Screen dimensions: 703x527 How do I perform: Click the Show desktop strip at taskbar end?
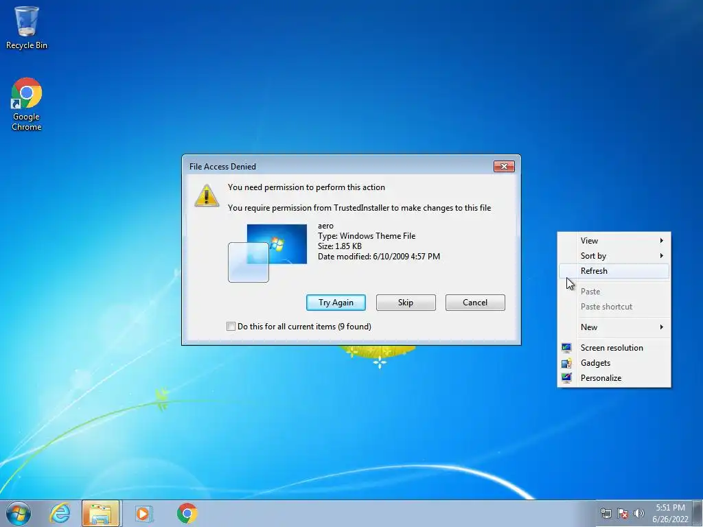coord(698,513)
